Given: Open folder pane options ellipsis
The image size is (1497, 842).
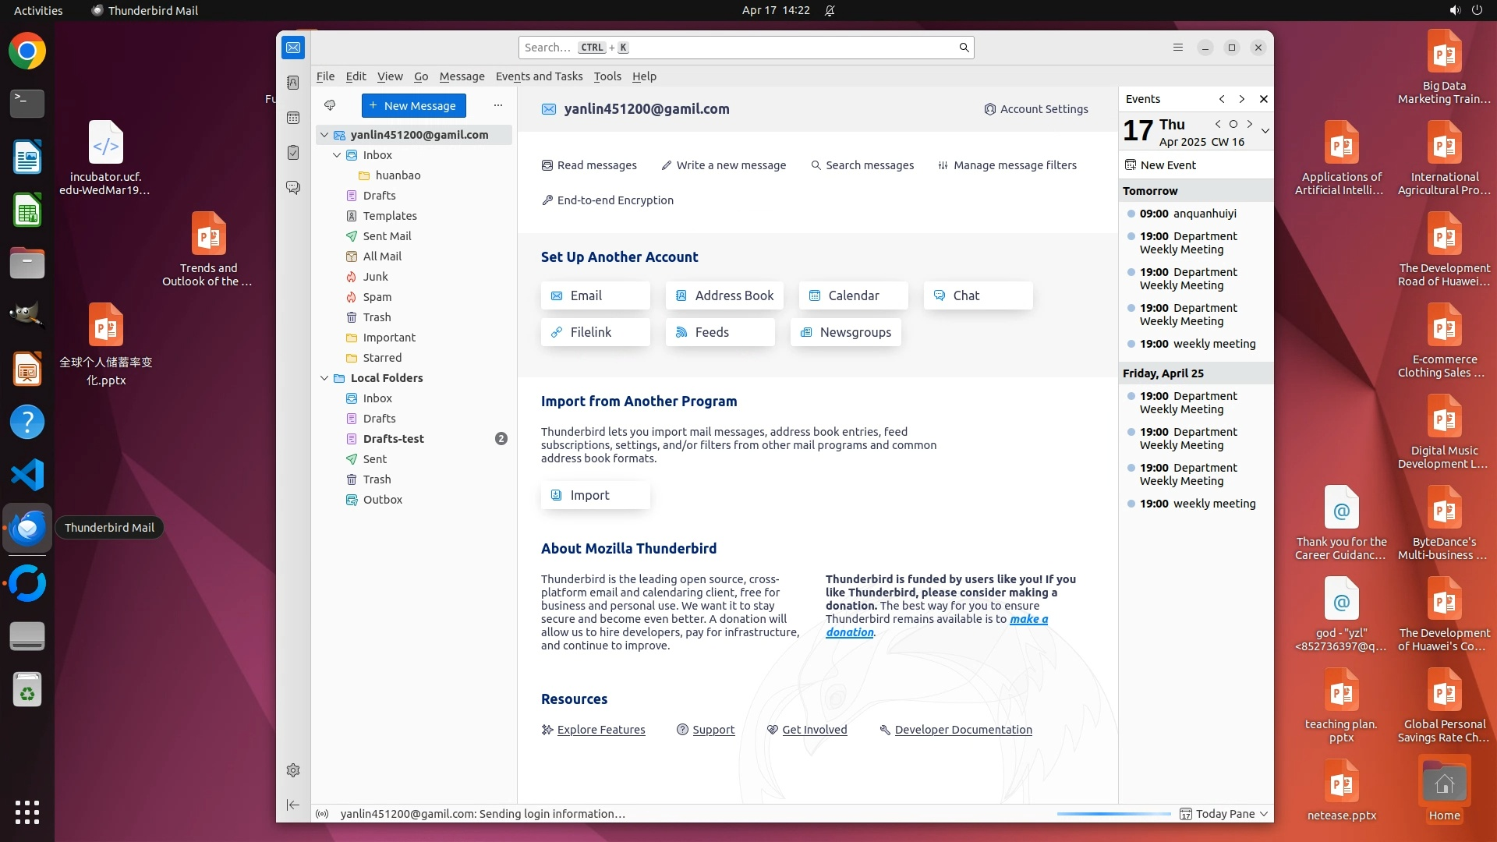Looking at the screenshot, I should pos(498,105).
